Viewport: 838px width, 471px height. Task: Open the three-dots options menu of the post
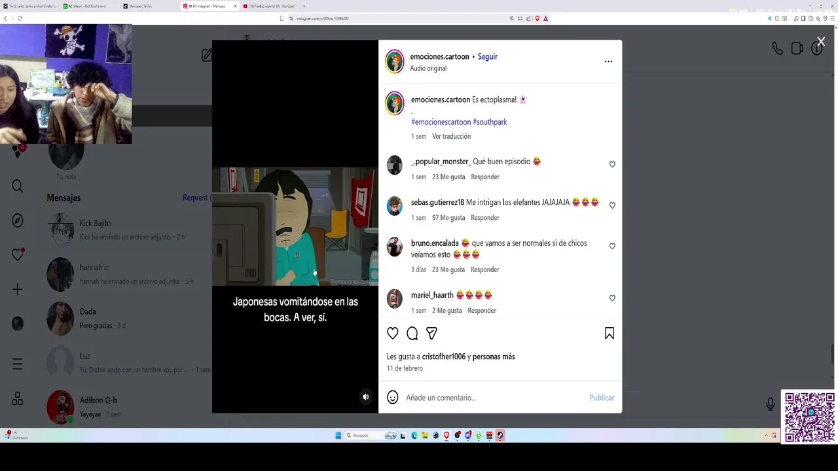click(x=608, y=61)
